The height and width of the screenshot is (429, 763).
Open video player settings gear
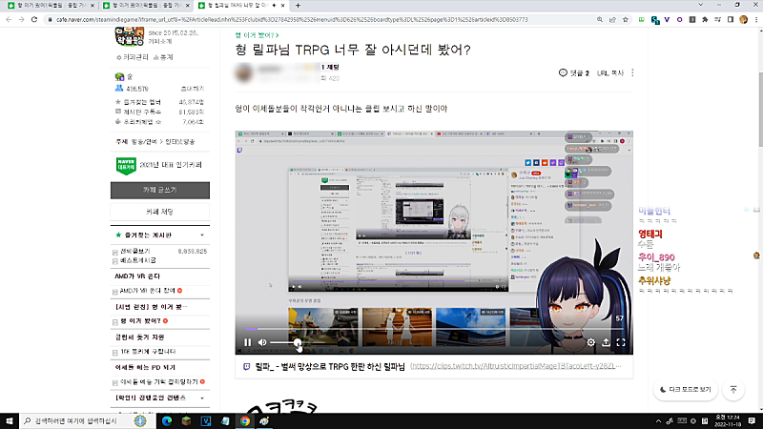tap(590, 342)
